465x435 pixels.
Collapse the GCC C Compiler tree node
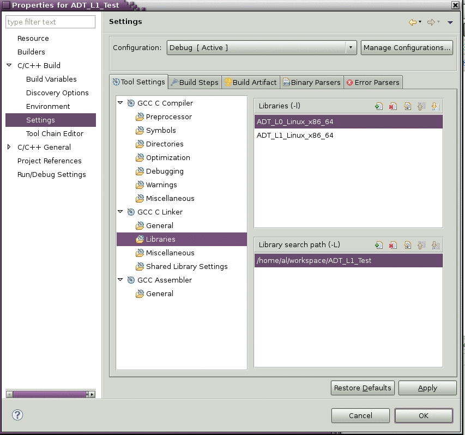coord(120,103)
